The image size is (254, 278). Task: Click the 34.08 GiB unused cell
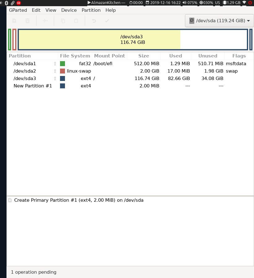click(212, 78)
